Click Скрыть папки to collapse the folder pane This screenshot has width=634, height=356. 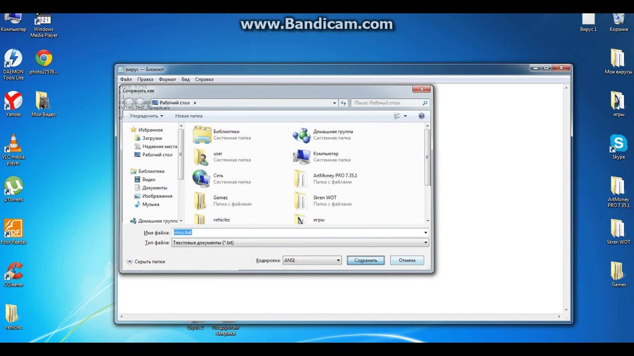click(x=146, y=261)
